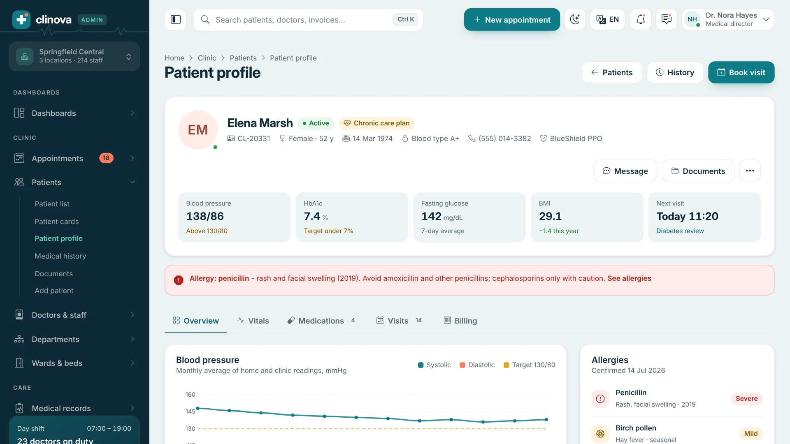790x444 pixels.
Task: Click the New appointment button
Action: click(512, 19)
